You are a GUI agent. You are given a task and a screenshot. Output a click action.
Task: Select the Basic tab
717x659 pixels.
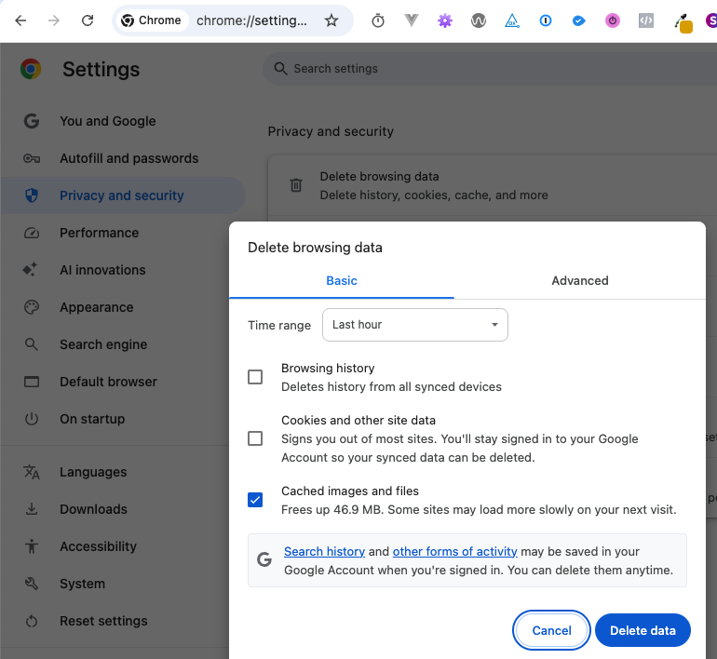(342, 280)
